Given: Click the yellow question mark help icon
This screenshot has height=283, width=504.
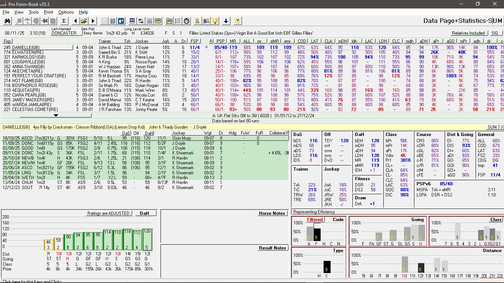Looking at the screenshot, I should coord(237,21).
